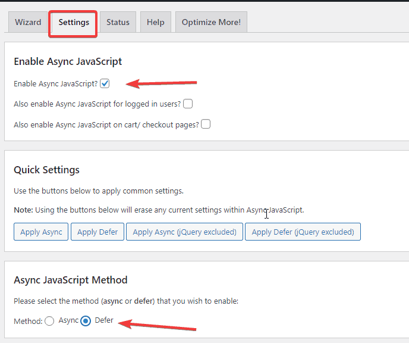Switch to the Settings tab
This screenshot has height=343, width=409.
click(74, 23)
